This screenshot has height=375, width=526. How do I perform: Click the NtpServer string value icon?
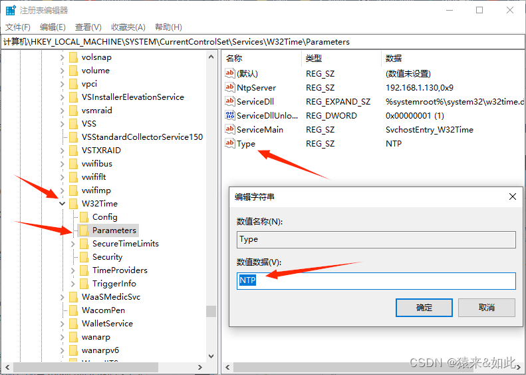pos(230,87)
